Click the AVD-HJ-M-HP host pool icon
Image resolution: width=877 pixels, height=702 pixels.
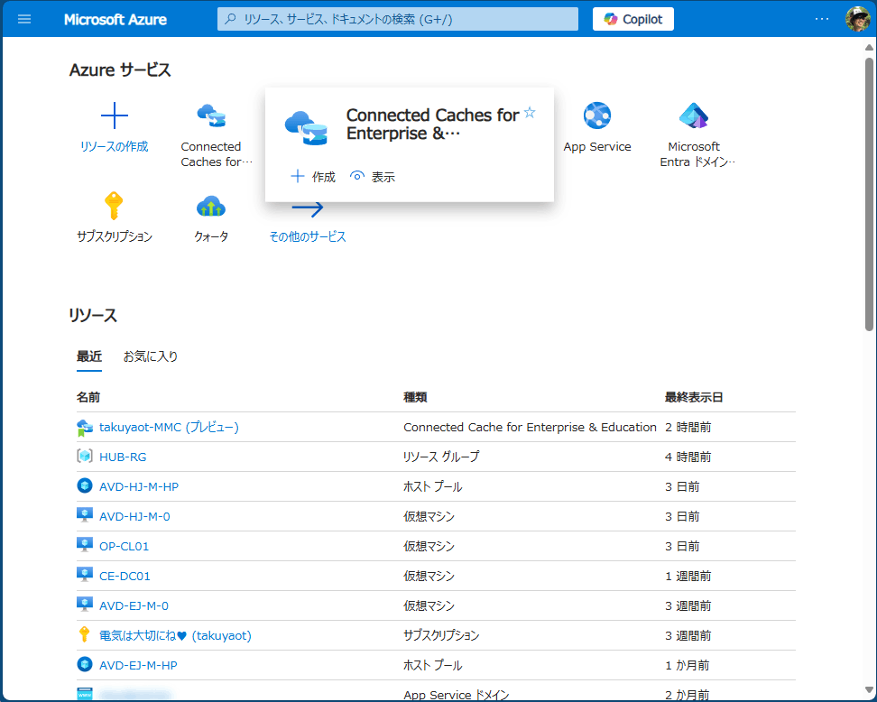tap(85, 485)
